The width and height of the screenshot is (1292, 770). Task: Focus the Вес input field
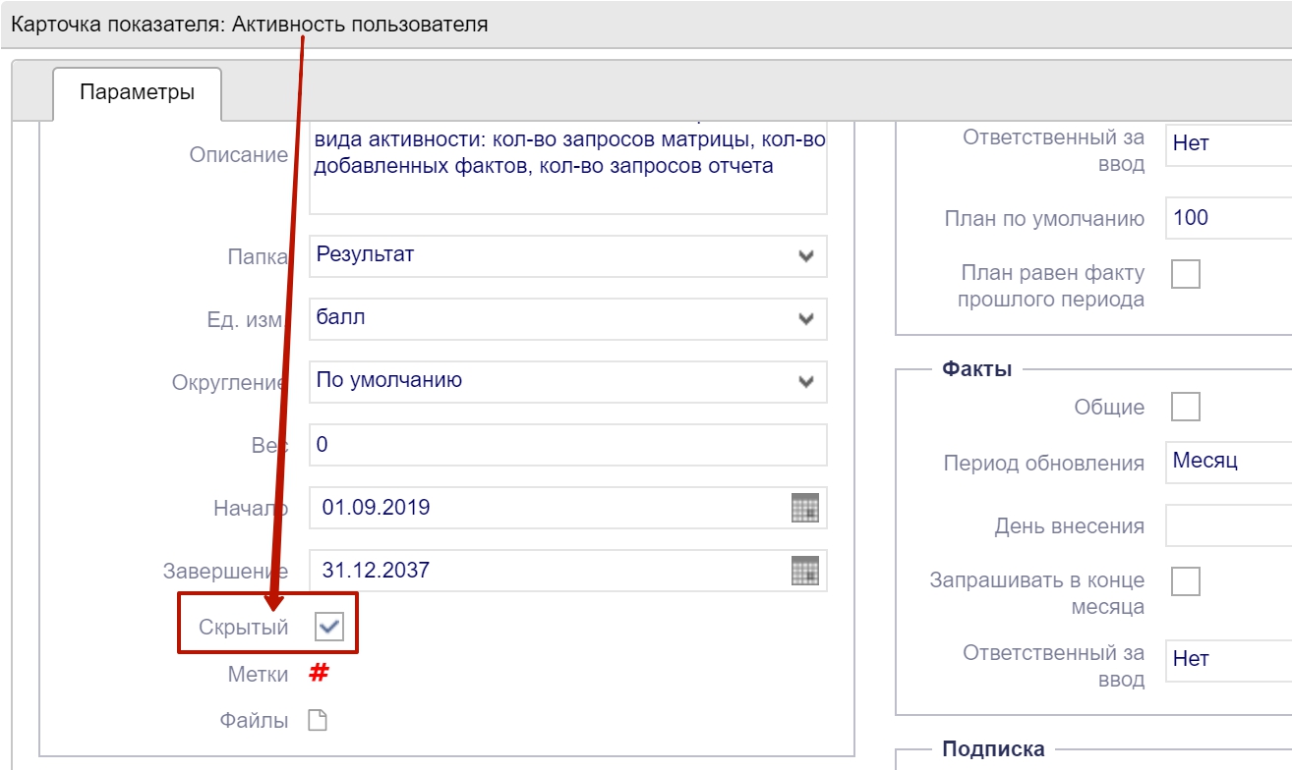tap(567, 445)
